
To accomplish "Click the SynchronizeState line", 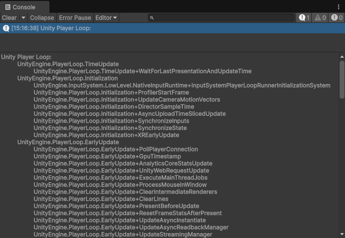I will point(110,128).
